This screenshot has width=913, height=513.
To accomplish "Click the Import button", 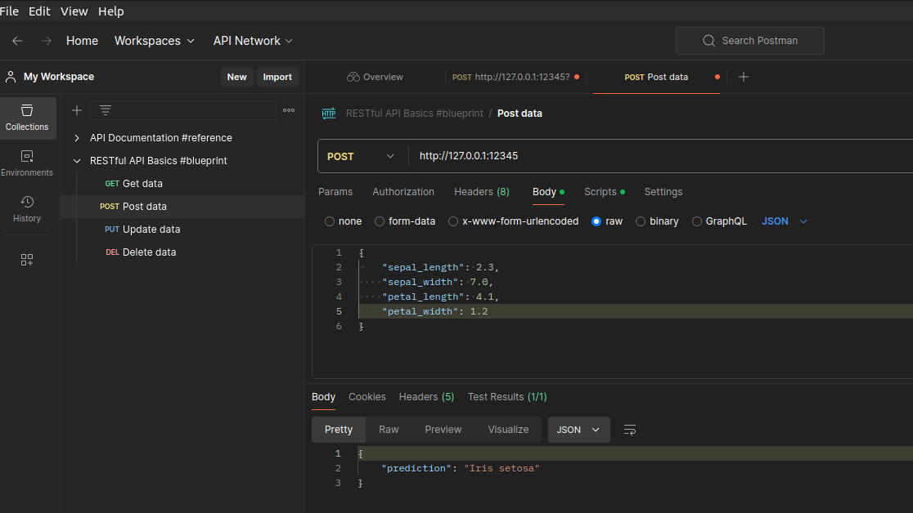I will (277, 76).
